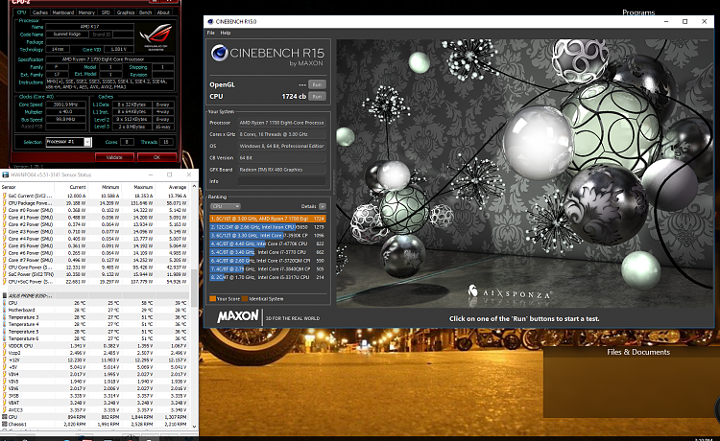This screenshot has height=441, width=720.
Task: Click the CPU Core Power row icon
Action: [x=5, y=267]
